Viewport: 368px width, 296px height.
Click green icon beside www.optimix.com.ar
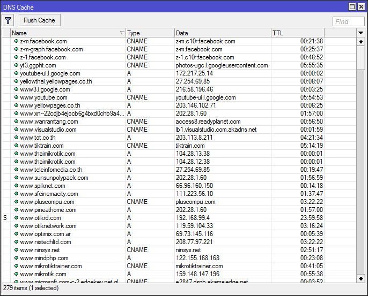(16, 234)
